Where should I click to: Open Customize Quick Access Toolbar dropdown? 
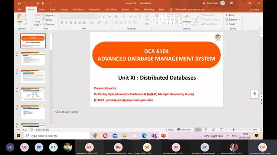pos(51,3)
